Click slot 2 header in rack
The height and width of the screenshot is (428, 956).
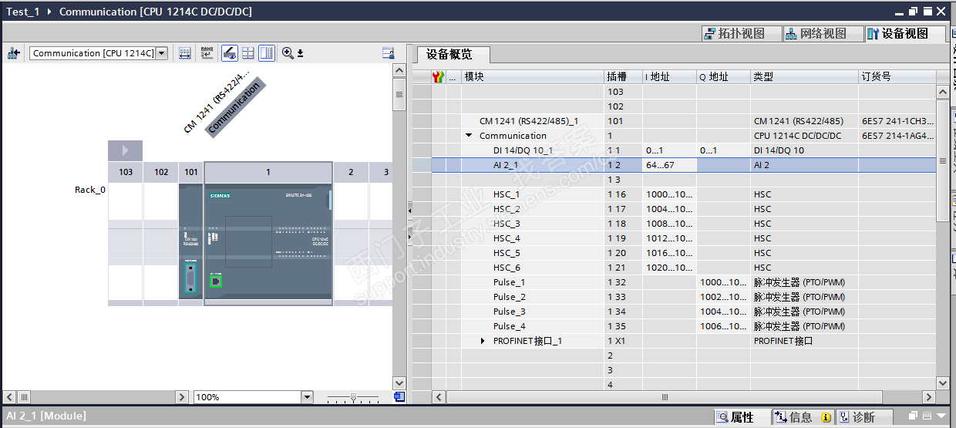point(351,172)
